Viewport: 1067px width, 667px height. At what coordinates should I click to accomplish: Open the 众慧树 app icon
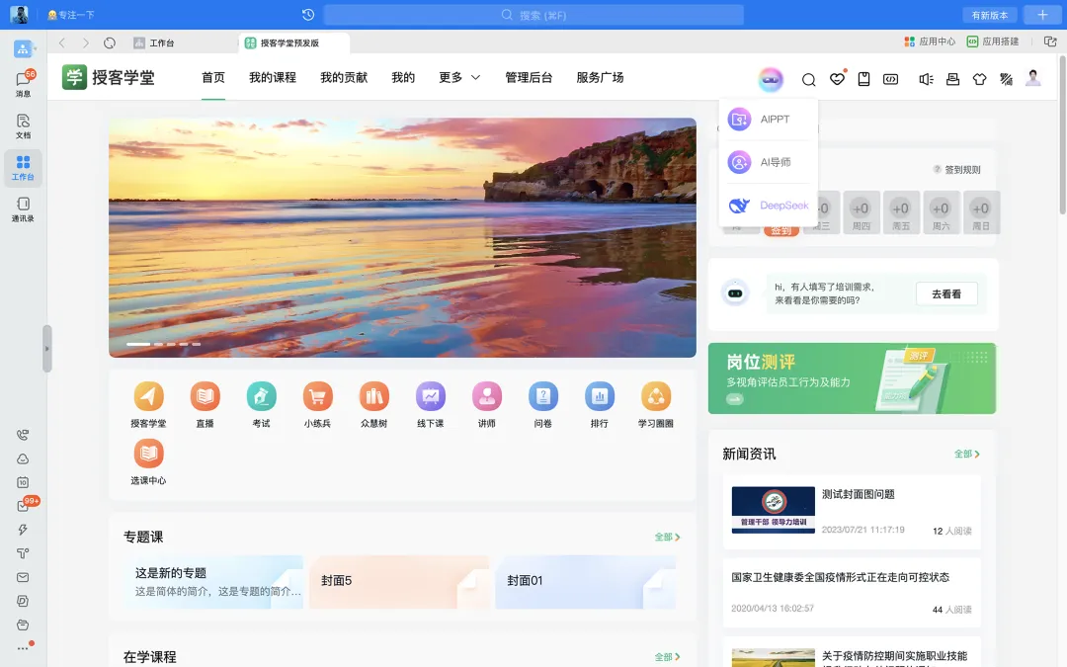tap(373, 397)
